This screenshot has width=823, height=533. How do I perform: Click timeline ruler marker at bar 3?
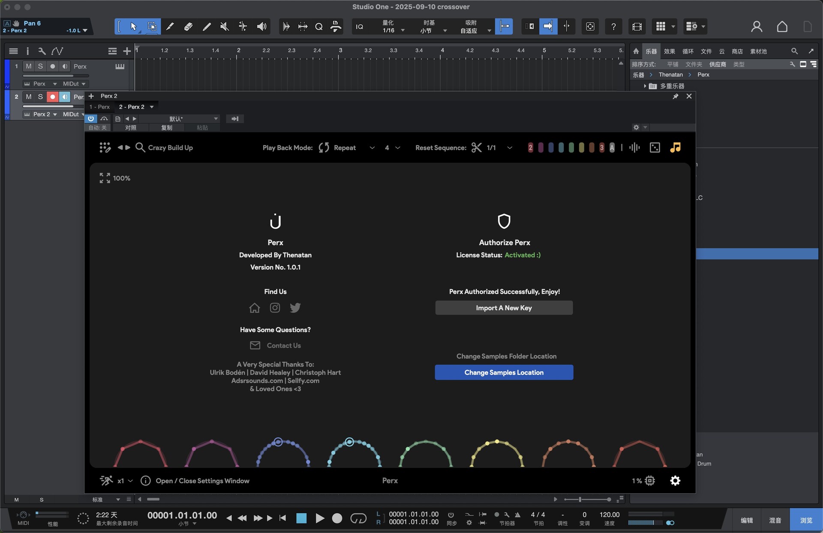(x=340, y=51)
